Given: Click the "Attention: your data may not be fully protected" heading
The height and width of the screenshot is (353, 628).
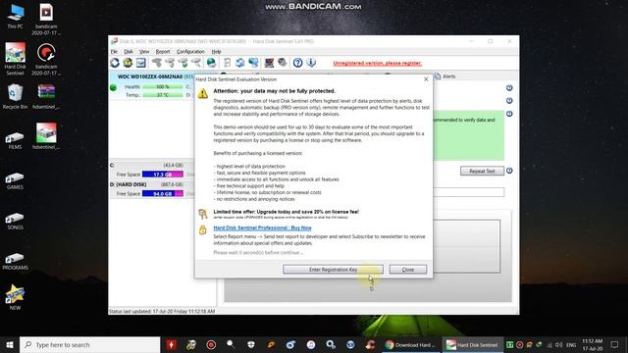Looking at the screenshot, I should 275,91.
